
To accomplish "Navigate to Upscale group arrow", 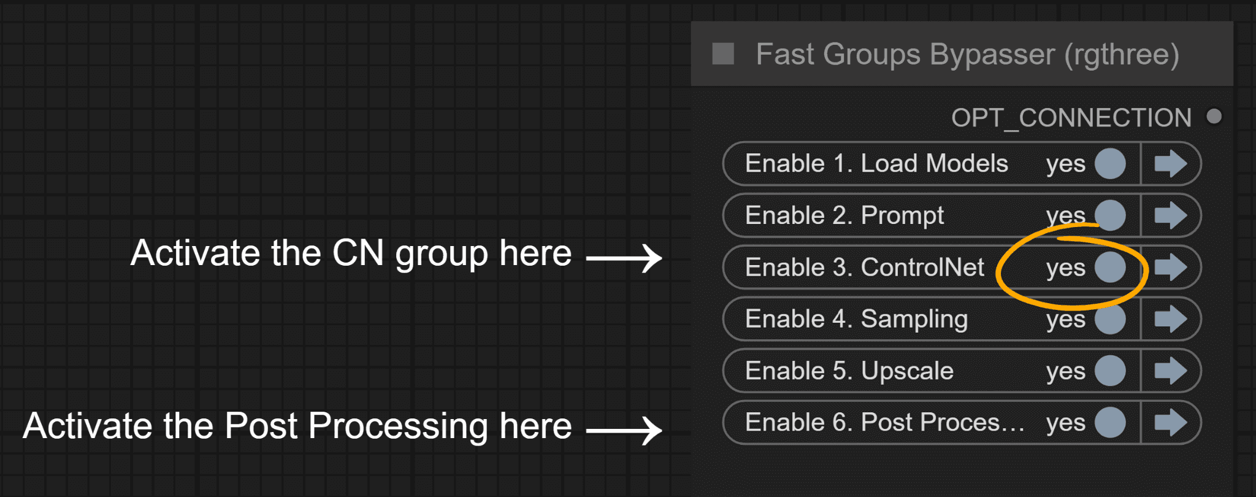I will click(1170, 371).
